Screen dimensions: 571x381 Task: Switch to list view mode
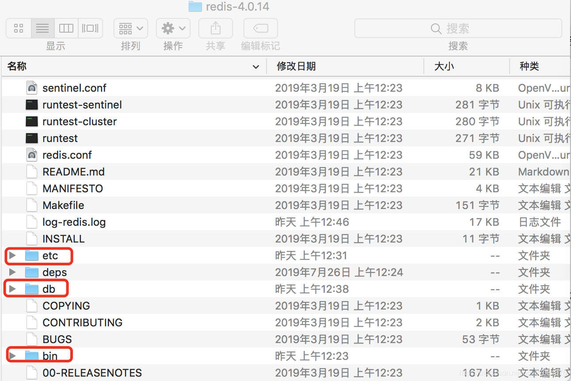click(x=43, y=29)
